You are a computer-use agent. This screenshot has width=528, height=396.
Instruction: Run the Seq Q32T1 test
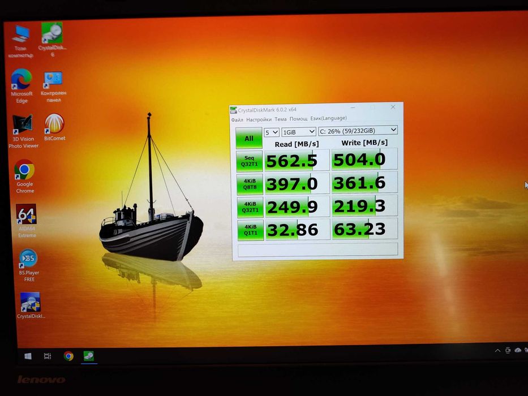pyautogui.click(x=249, y=161)
